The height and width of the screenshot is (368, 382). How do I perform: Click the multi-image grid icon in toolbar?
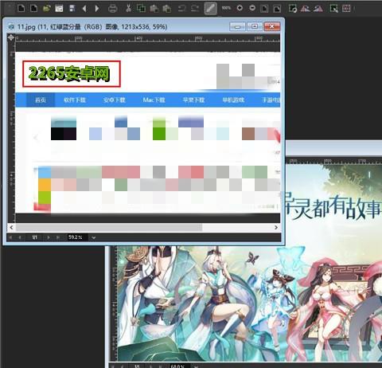point(346,8)
